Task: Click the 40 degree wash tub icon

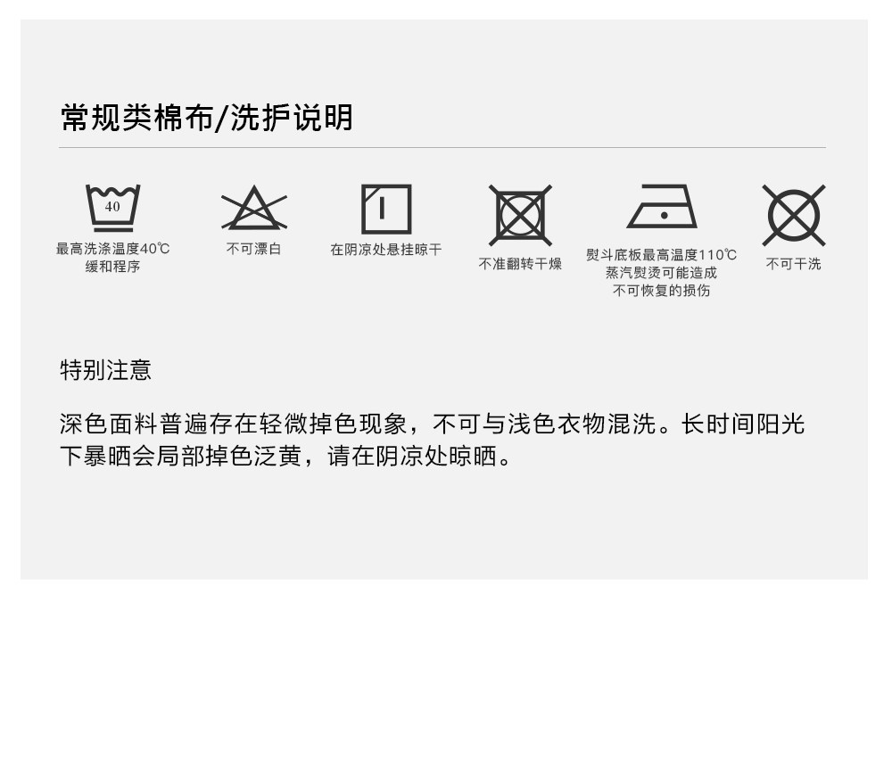Action: 112,208
